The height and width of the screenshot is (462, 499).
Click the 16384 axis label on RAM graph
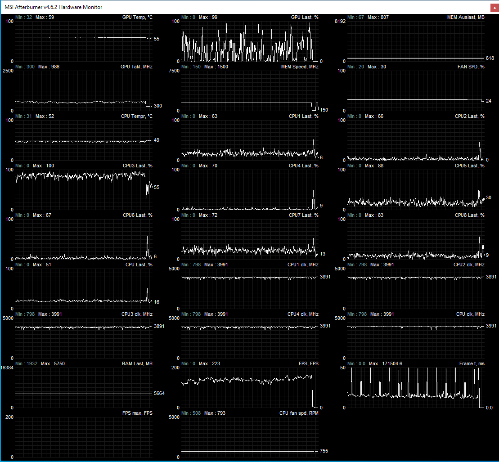(x=7, y=368)
